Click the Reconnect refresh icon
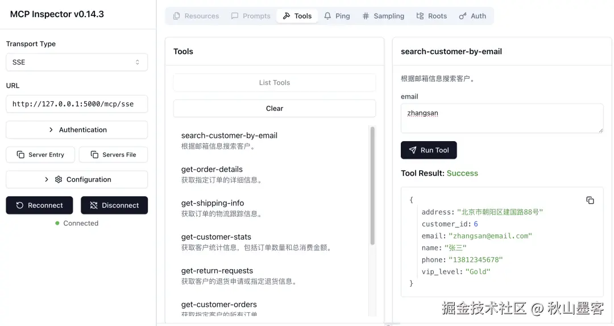The image size is (614, 326). [19, 205]
